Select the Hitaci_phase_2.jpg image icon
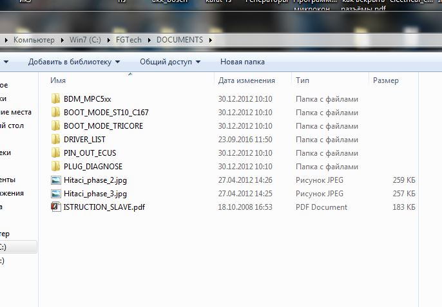 [x=56, y=180]
